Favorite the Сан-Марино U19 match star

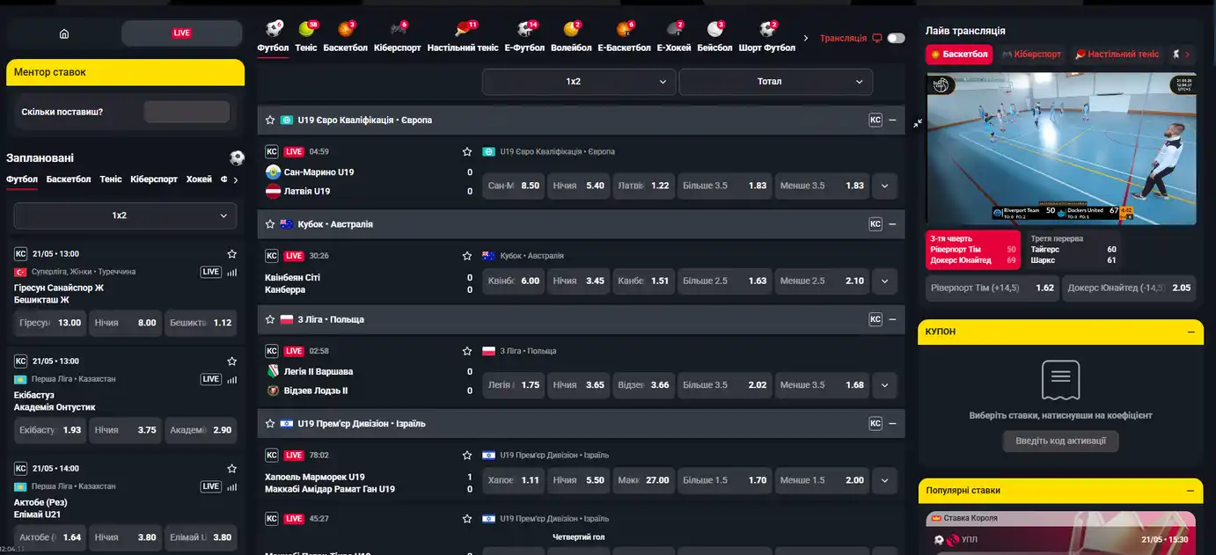[x=467, y=151]
